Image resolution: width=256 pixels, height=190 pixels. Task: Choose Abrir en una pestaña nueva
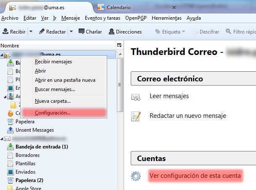click(65, 80)
